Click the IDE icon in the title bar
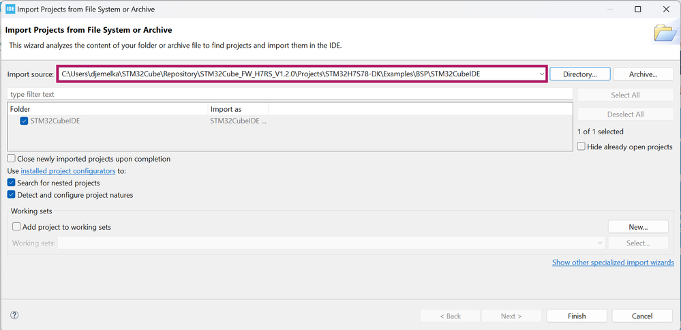681x330 pixels. tap(10, 9)
